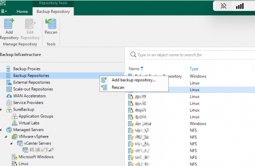Select the Default Backup Repository row
The height and width of the screenshot is (166, 255).
[x=190, y=76]
